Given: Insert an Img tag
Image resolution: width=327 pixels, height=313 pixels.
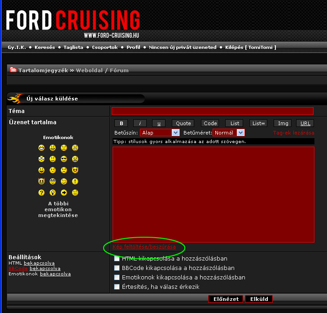Looking at the screenshot, I should pyautogui.click(x=283, y=123).
